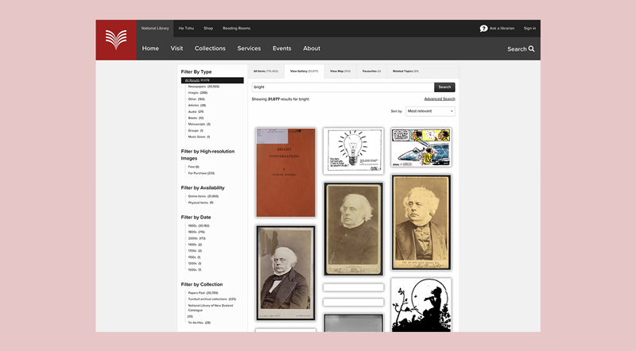Click the Search label in navigation bar
The image size is (636, 351).
tap(517, 49)
